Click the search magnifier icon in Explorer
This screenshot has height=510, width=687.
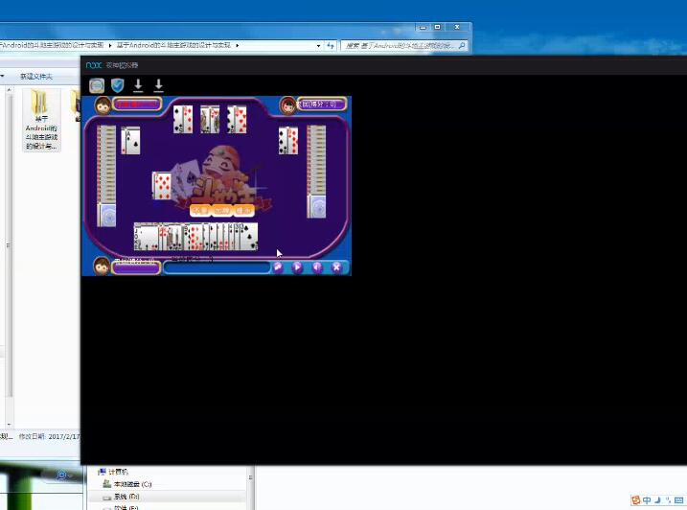[462, 45]
